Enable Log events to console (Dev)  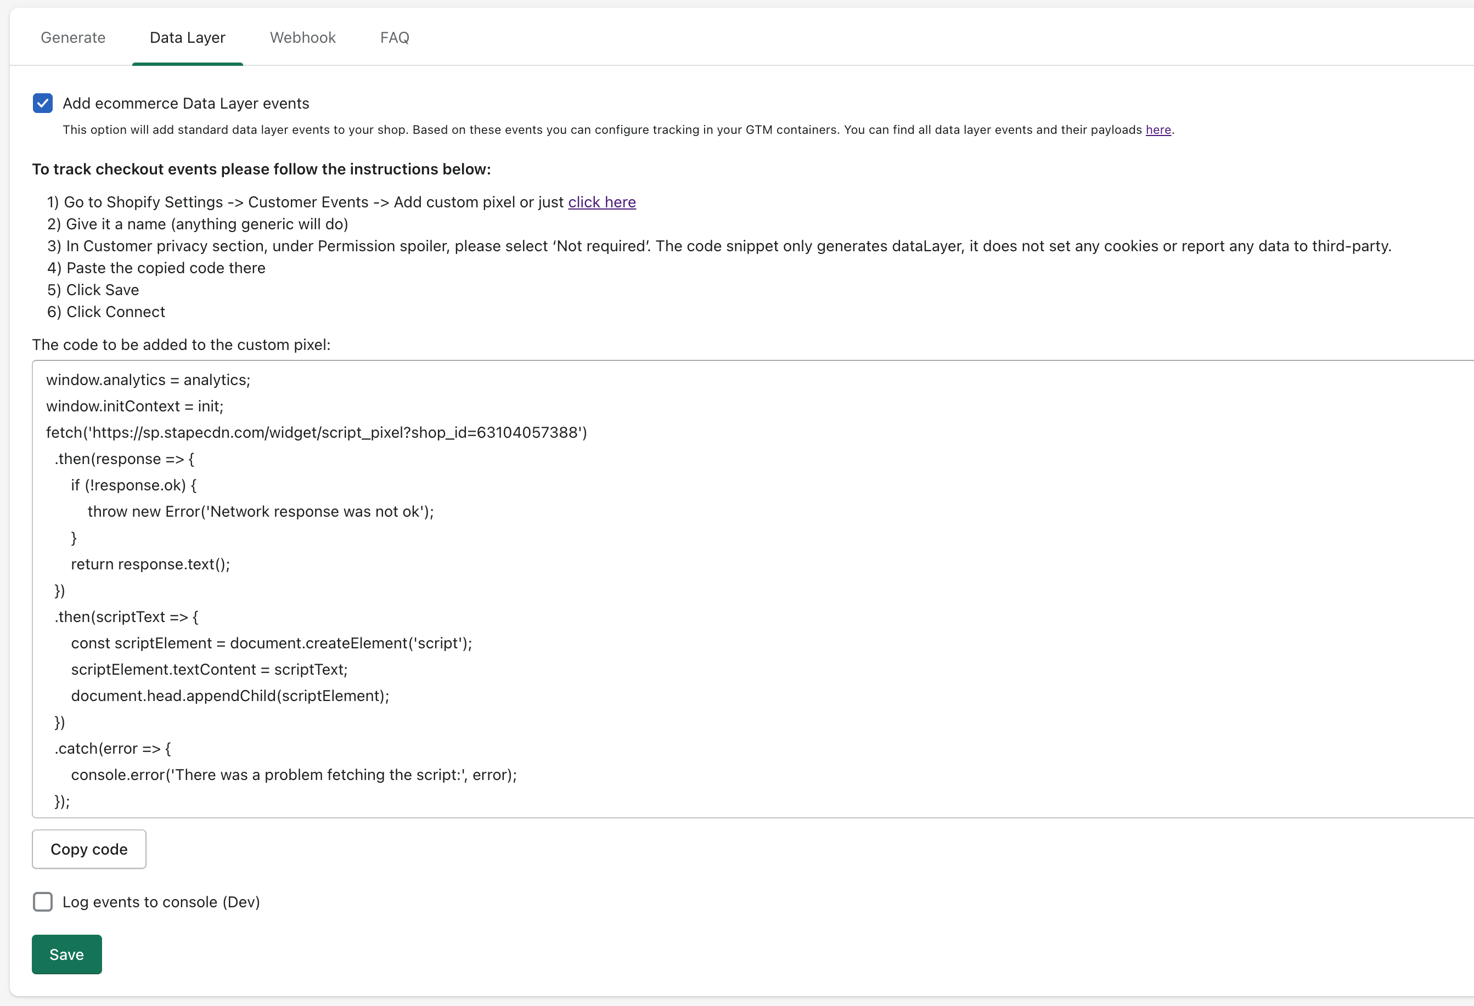point(43,901)
